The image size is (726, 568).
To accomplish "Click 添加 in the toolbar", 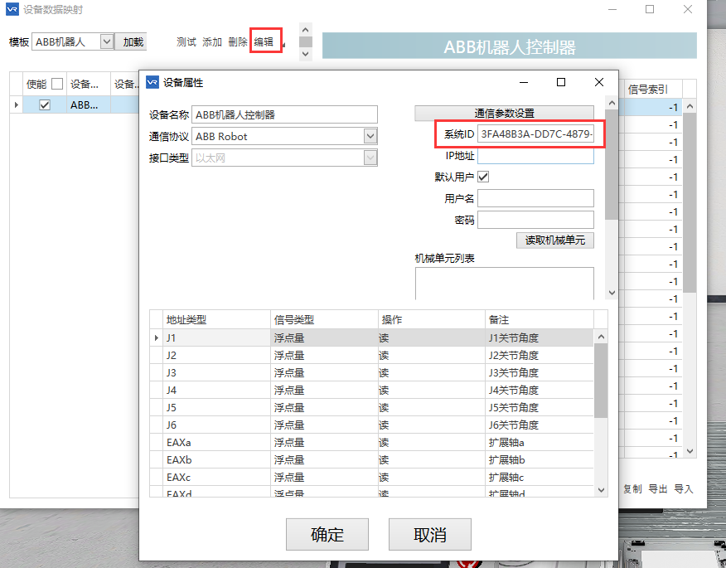I will (212, 42).
